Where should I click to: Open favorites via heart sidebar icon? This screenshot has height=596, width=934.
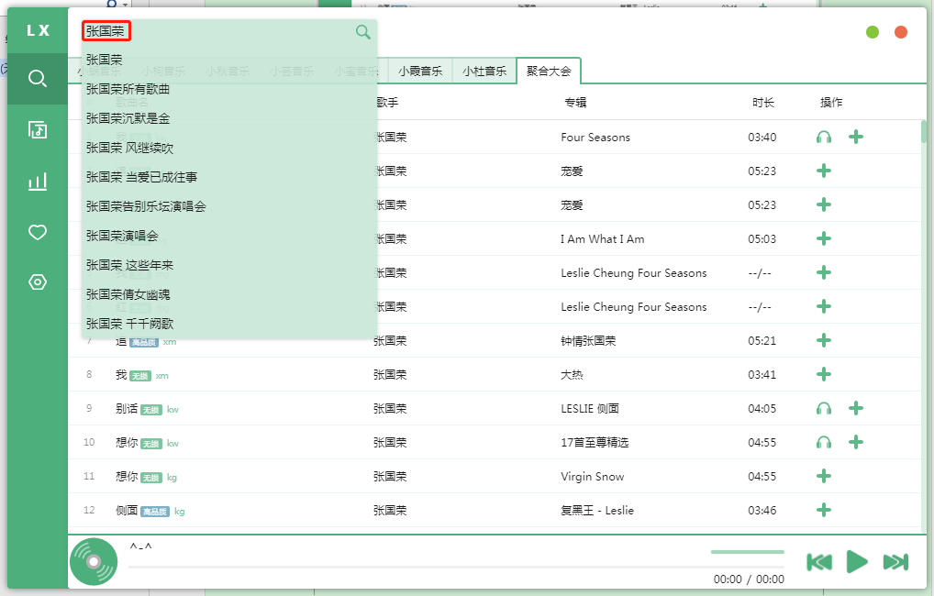[37, 232]
